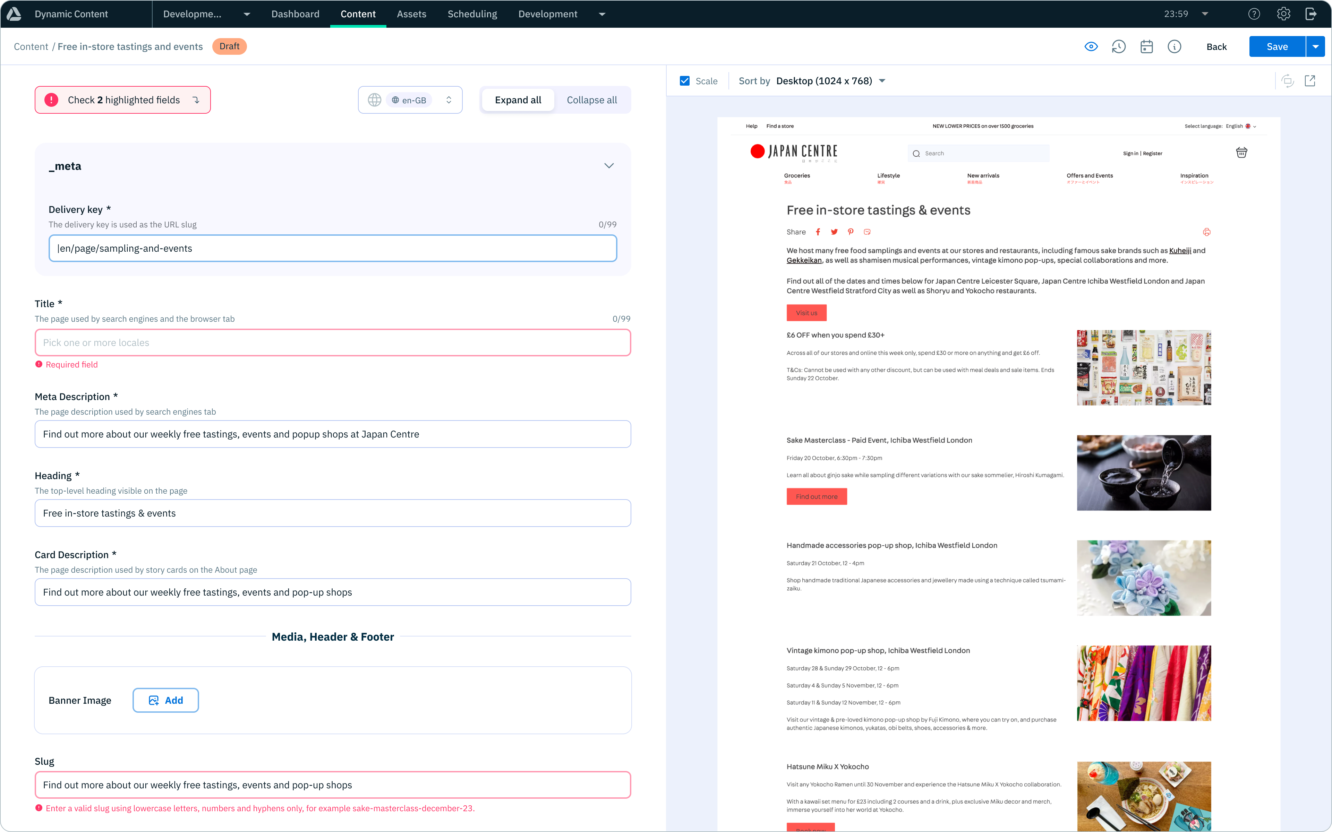Click the rotate device preview icon
The image size is (1332, 832).
click(x=1287, y=81)
